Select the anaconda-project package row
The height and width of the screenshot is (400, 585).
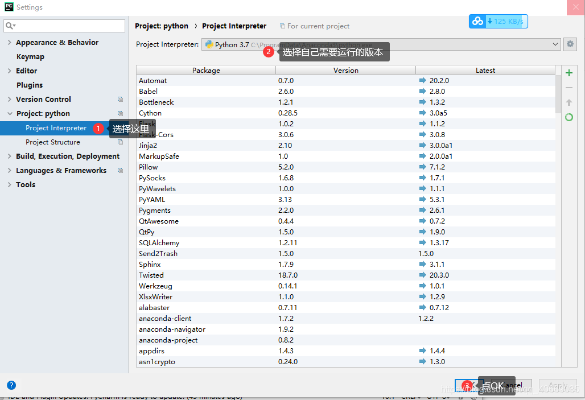346,340
